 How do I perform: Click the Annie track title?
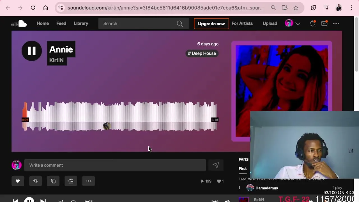coord(61,49)
